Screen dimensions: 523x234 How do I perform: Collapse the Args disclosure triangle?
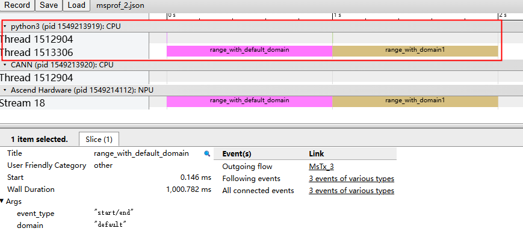[2, 201]
